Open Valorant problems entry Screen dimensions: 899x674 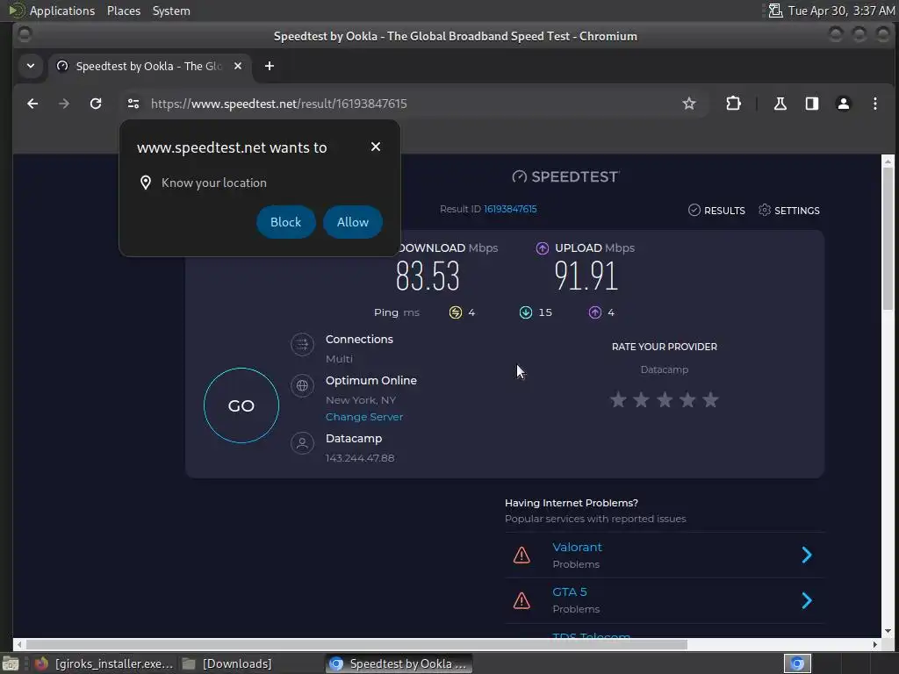click(578, 548)
